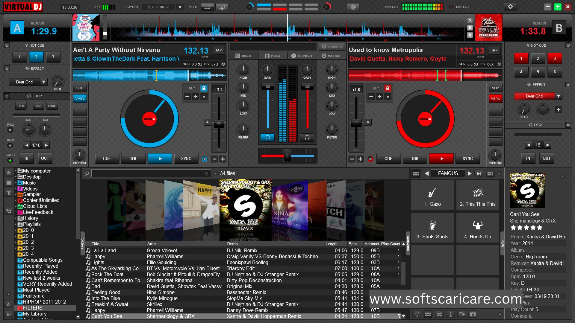Screen dimensions: 575x323
Task: Click the sampler grid view icon left of FAMOUS
Action: coord(416,173)
